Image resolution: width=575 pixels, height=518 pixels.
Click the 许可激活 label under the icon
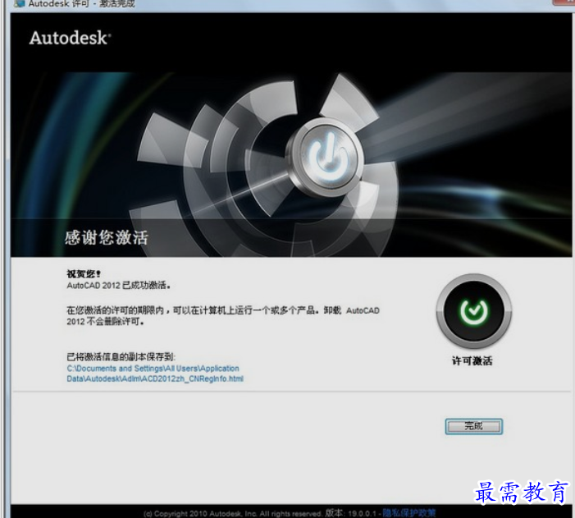point(472,361)
